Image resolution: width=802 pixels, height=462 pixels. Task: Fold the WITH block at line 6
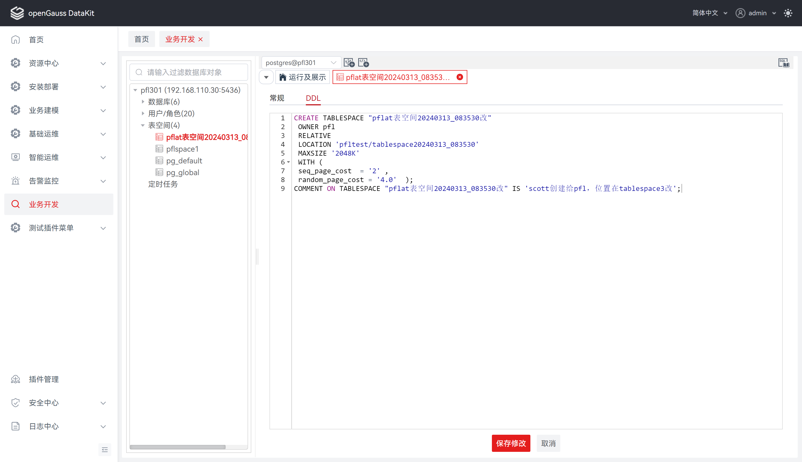pos(289,162)
